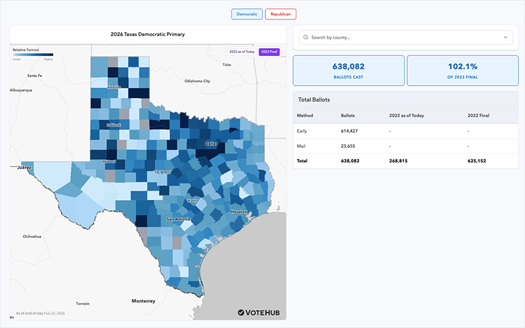The height and width of the screenshot is (328, 525).
Task: Toggle map to 2022 as of Today
Action: [242, 51]
